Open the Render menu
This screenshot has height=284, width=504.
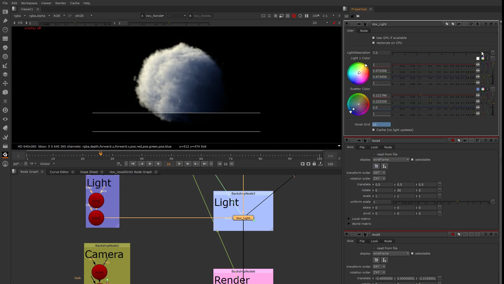pyautogui.click(x=61, y=3)
